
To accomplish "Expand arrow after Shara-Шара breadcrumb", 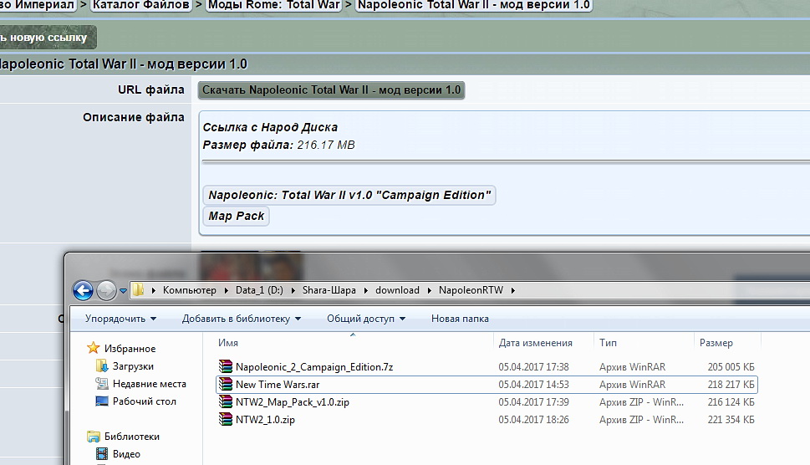I will coord(366,291).
